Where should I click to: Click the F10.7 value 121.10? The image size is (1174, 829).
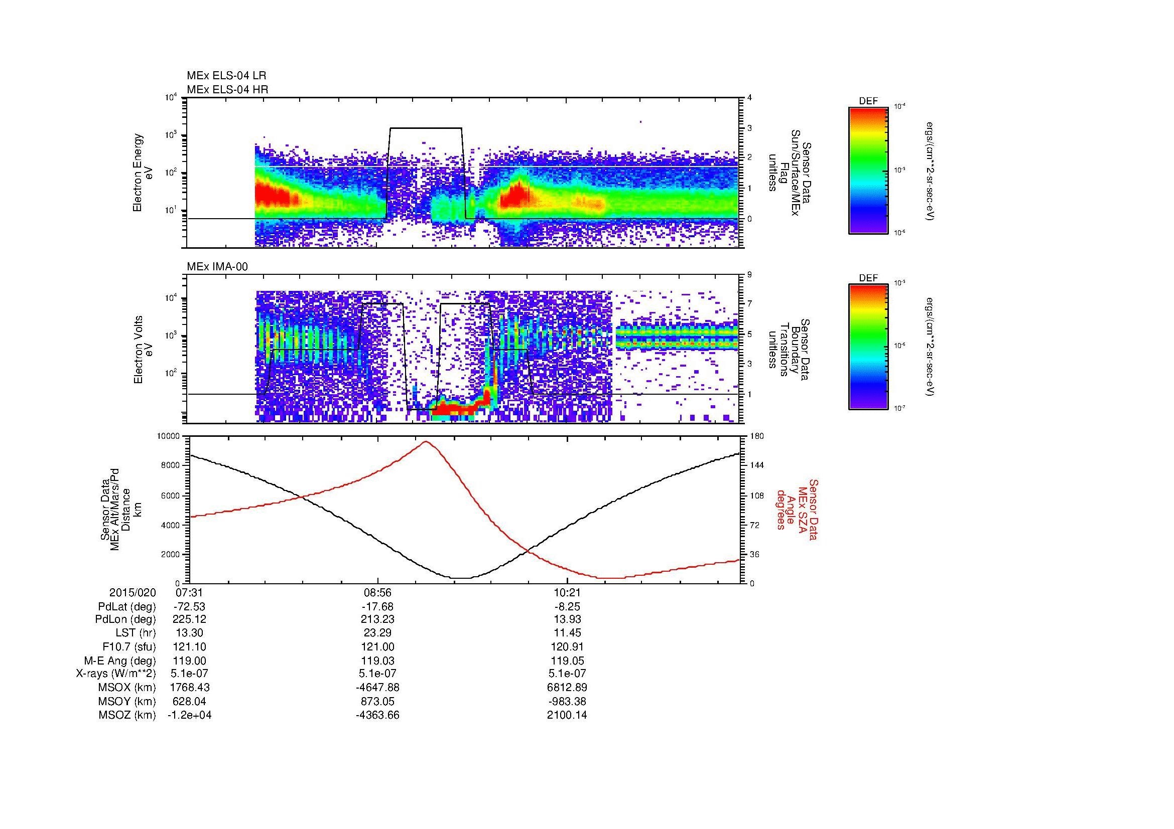[189, 646]
